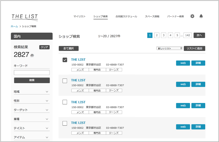Go to page 3 of results
The image size is (219, 142).
tap(164, 35)
